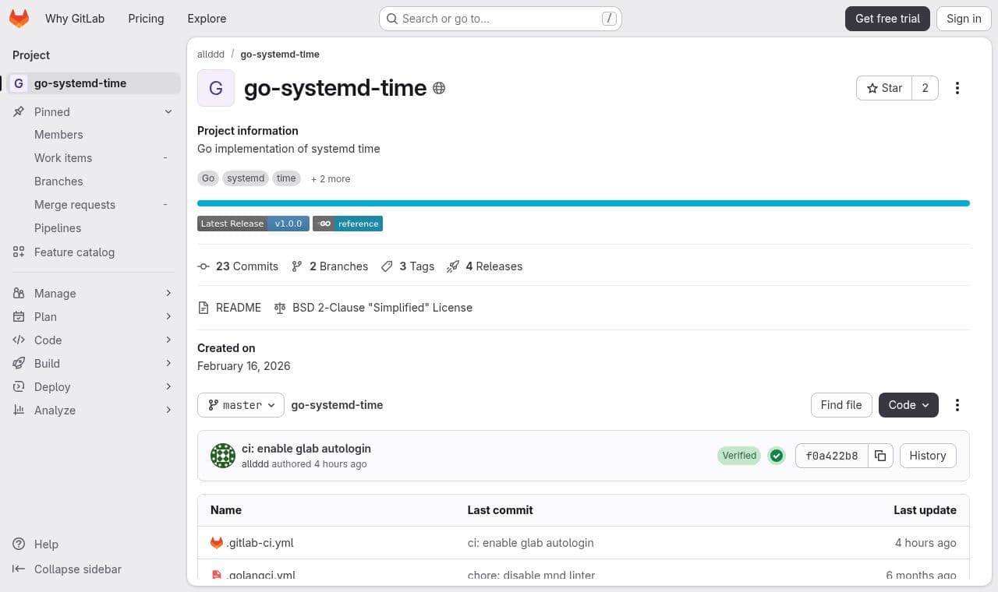Open Why GitLab in top navigation
This screenshot has width=998, height=592.
[x=75, y=19]
